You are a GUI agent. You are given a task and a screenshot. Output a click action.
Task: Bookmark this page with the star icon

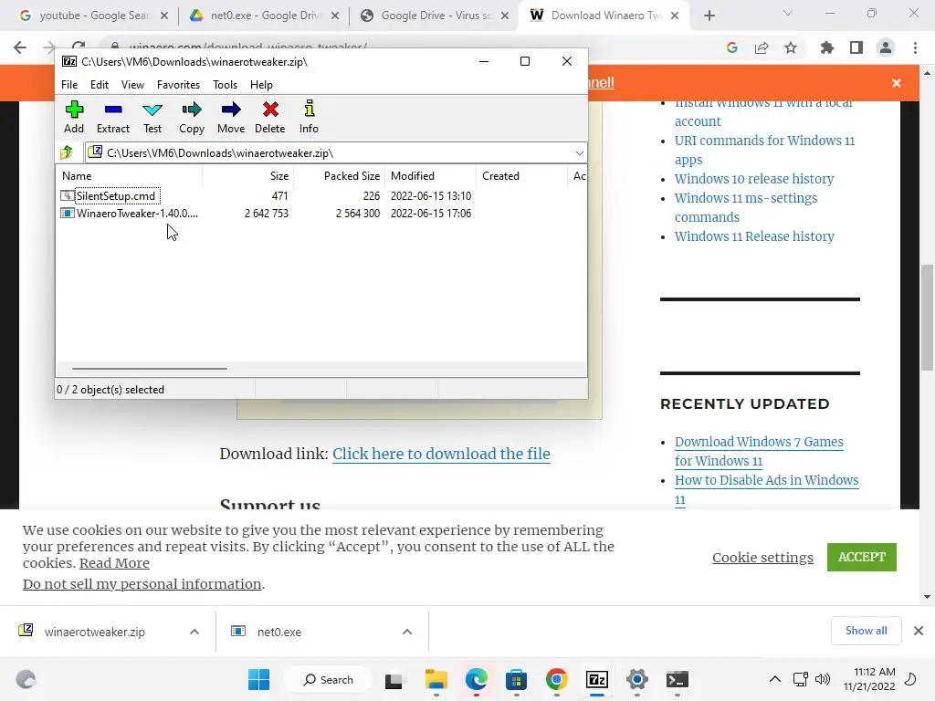click(791, 47)
